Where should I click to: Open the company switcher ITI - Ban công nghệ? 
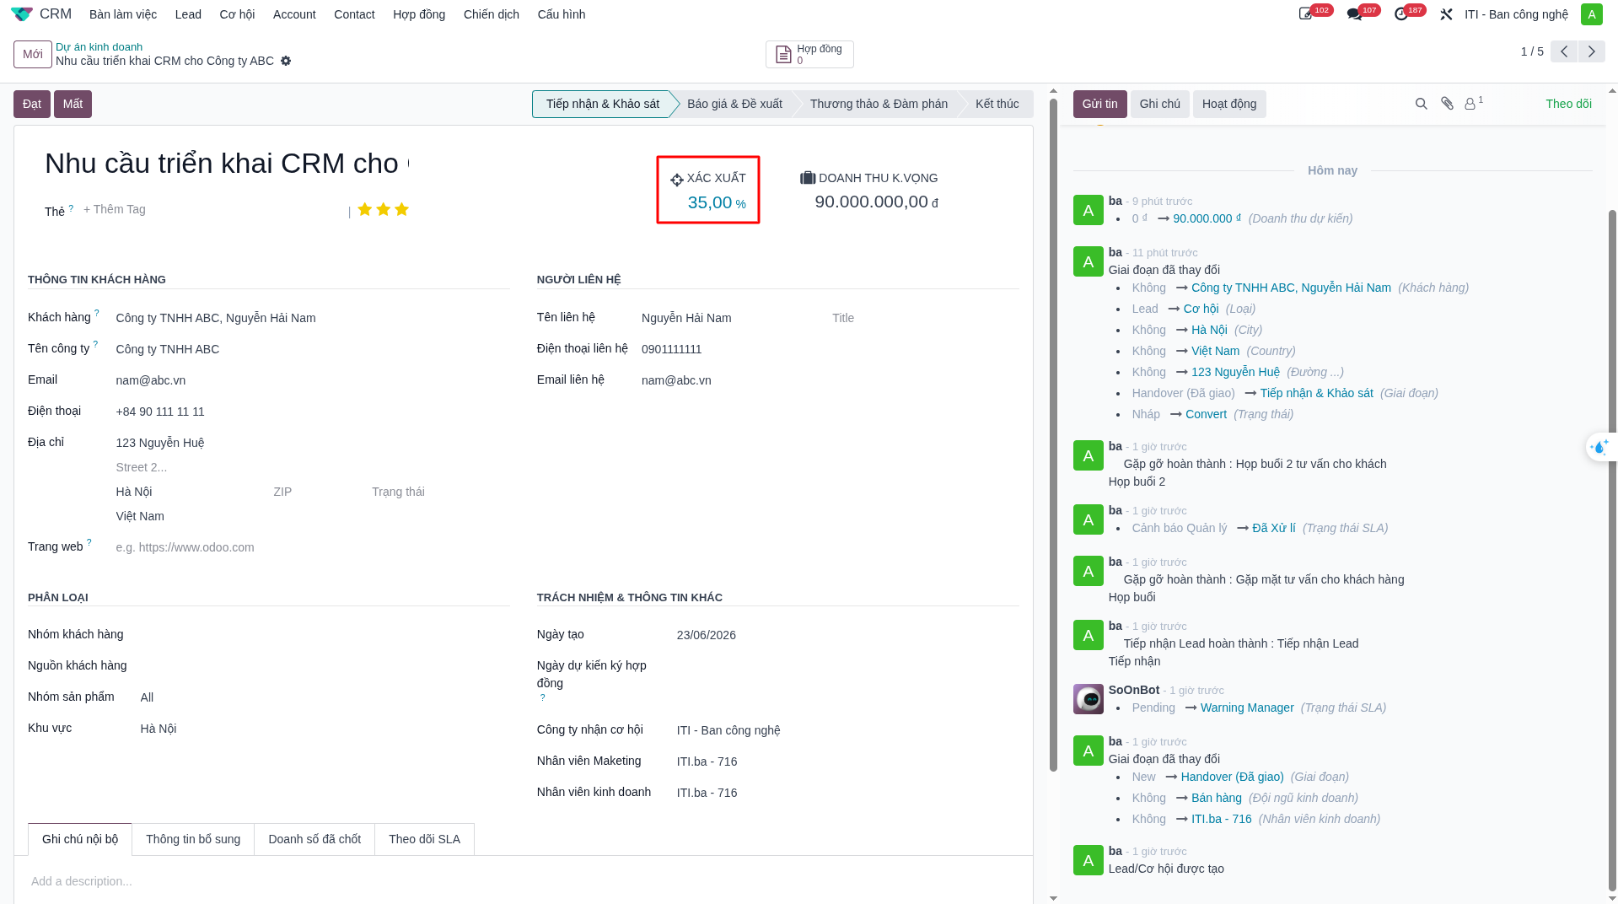click(1516, 14)
